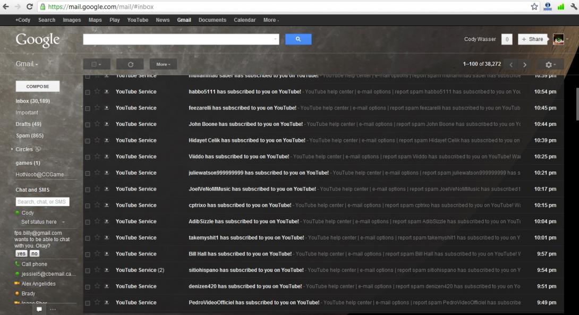Viewport: 579px width, 315px height.
Task: Click the blue extension icon beside the star
Action: (x=548, y=7)
